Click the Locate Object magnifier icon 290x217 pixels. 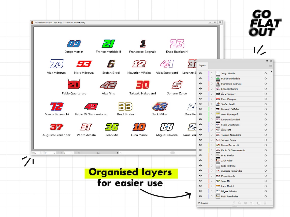coord(240,203)
